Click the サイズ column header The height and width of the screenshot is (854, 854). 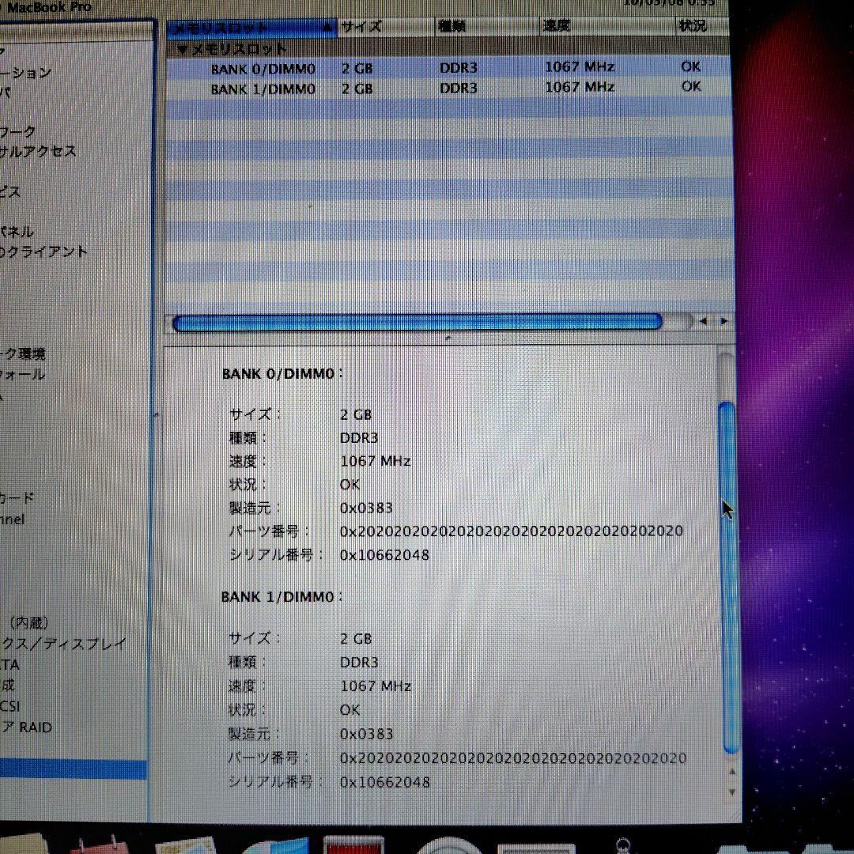(364, 26)
